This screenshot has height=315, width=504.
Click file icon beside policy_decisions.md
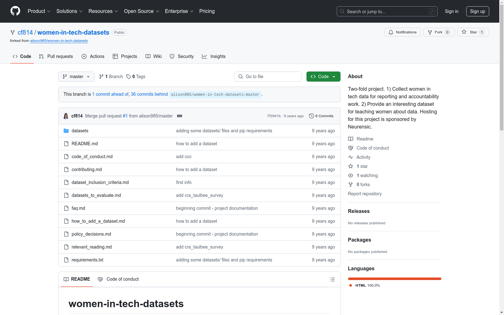point(66,234)
